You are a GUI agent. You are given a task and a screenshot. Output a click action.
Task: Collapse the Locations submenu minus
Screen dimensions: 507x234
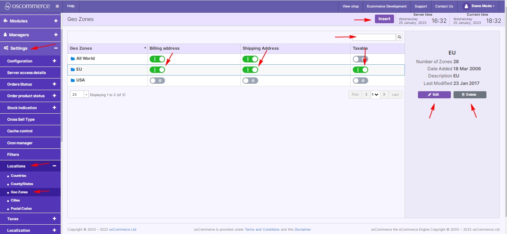(x=54, y=166)
